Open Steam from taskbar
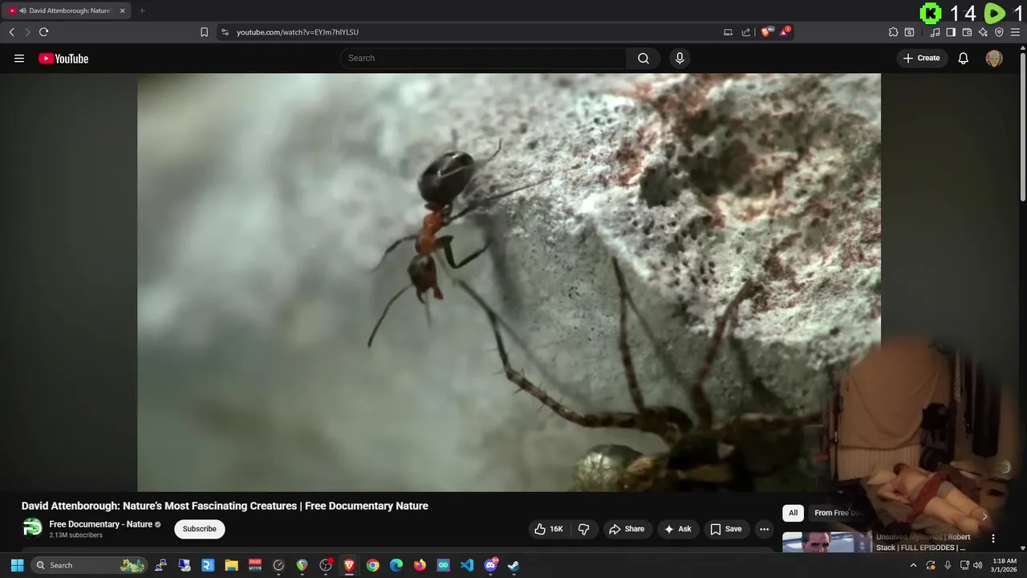Viewport: 1027px width, 578px height. click(513, 565)
